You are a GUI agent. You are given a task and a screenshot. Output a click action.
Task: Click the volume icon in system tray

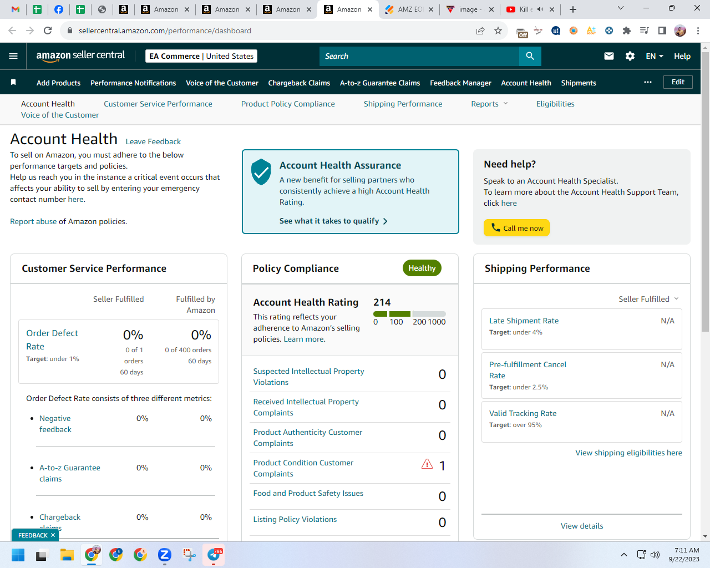pyautogui.click(x=655, y=555)
